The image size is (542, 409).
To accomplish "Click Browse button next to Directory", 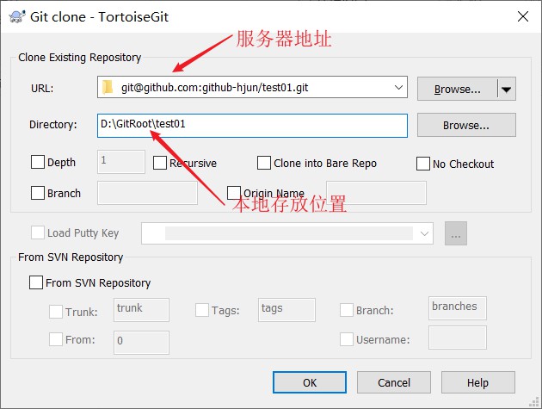I will coord(466,125).
